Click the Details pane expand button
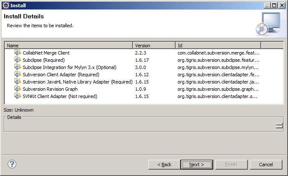Image resolution: width=288 pixels, height=176 pixels. click(x=279, y=125)
